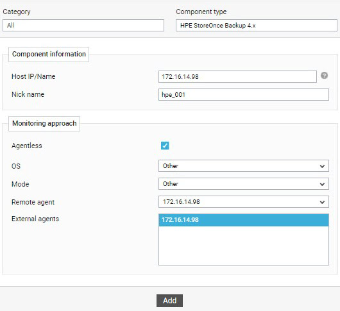Click the Agentless label text

(x=27, y=146)
